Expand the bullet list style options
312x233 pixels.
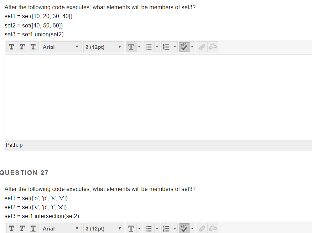tap(157, 47)
